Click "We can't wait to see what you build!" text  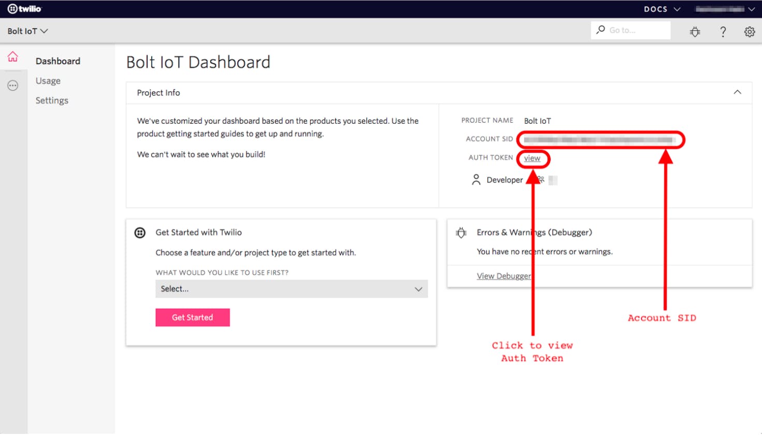click(x=201, y=154)
